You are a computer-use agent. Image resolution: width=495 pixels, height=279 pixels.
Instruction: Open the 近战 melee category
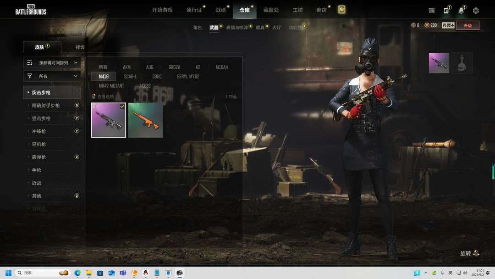coord(52,183)
